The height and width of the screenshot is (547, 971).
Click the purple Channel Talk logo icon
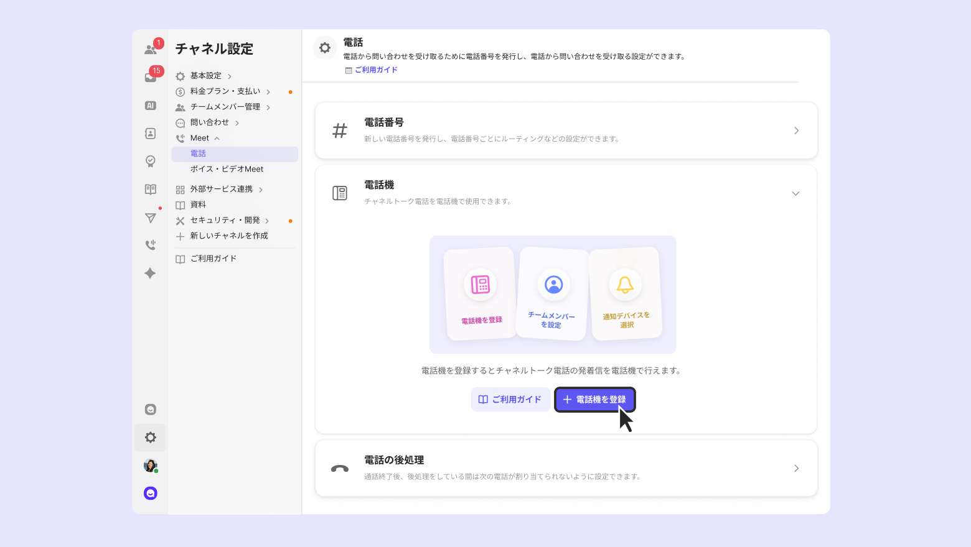pyautogui.click(x=151, y=494)
